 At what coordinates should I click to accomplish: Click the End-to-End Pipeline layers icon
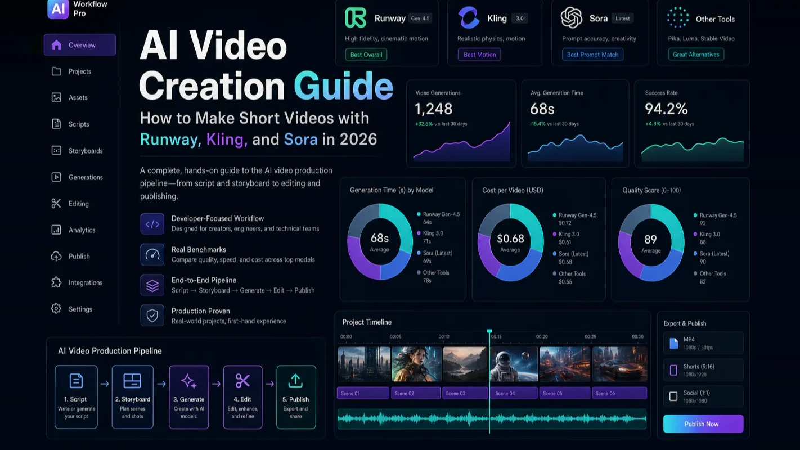pos(152,285)
